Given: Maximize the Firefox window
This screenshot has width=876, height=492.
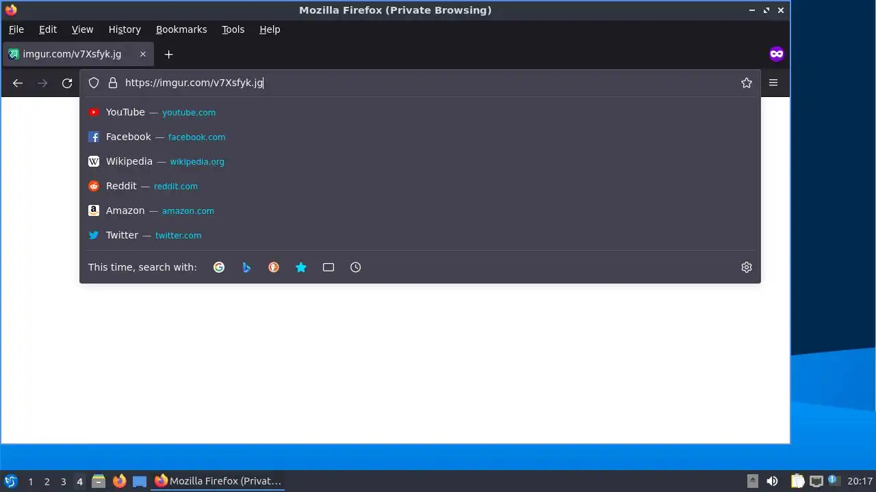Looking at the screenshot, I should point(766,10).
